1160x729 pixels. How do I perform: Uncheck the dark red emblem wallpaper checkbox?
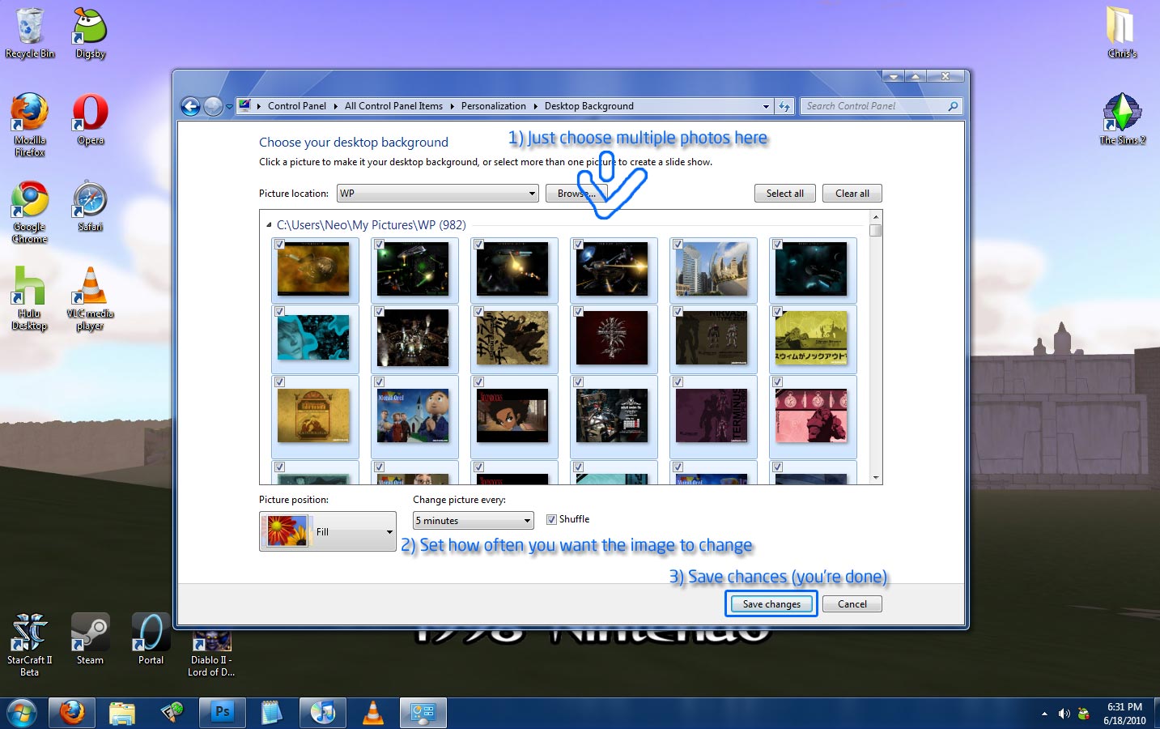click(x=578, y=312)
